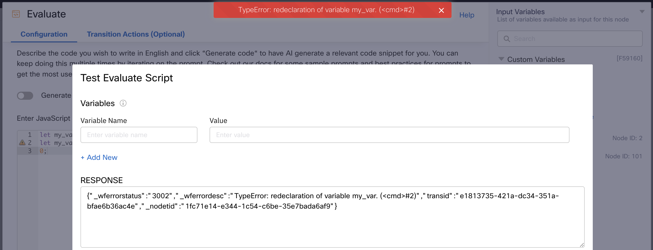653x250 pixels.
Task: Click the magnifier icon in the Search box
Action: click(506, 39)
